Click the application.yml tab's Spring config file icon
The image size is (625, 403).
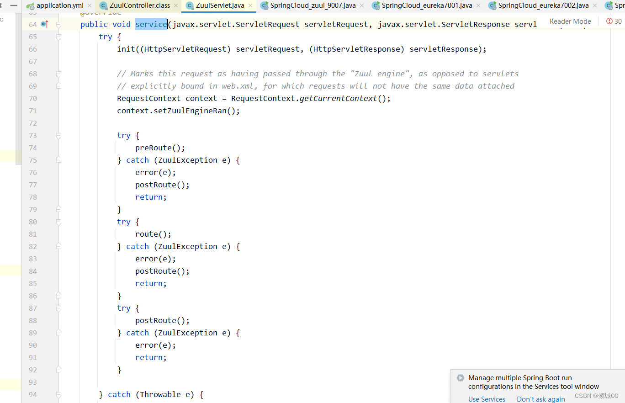click(31, 6)
